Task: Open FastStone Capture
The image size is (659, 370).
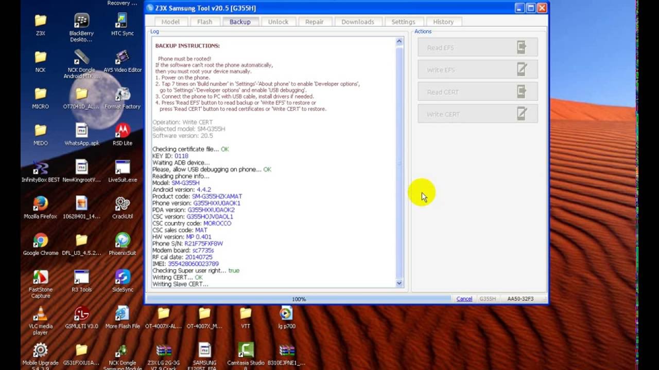Action: click(40, 284)
